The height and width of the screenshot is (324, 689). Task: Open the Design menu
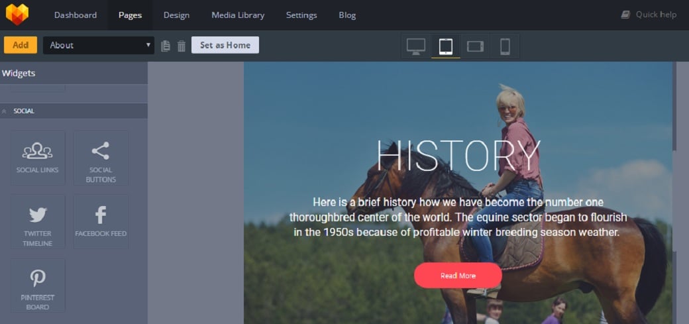(177, 15)
